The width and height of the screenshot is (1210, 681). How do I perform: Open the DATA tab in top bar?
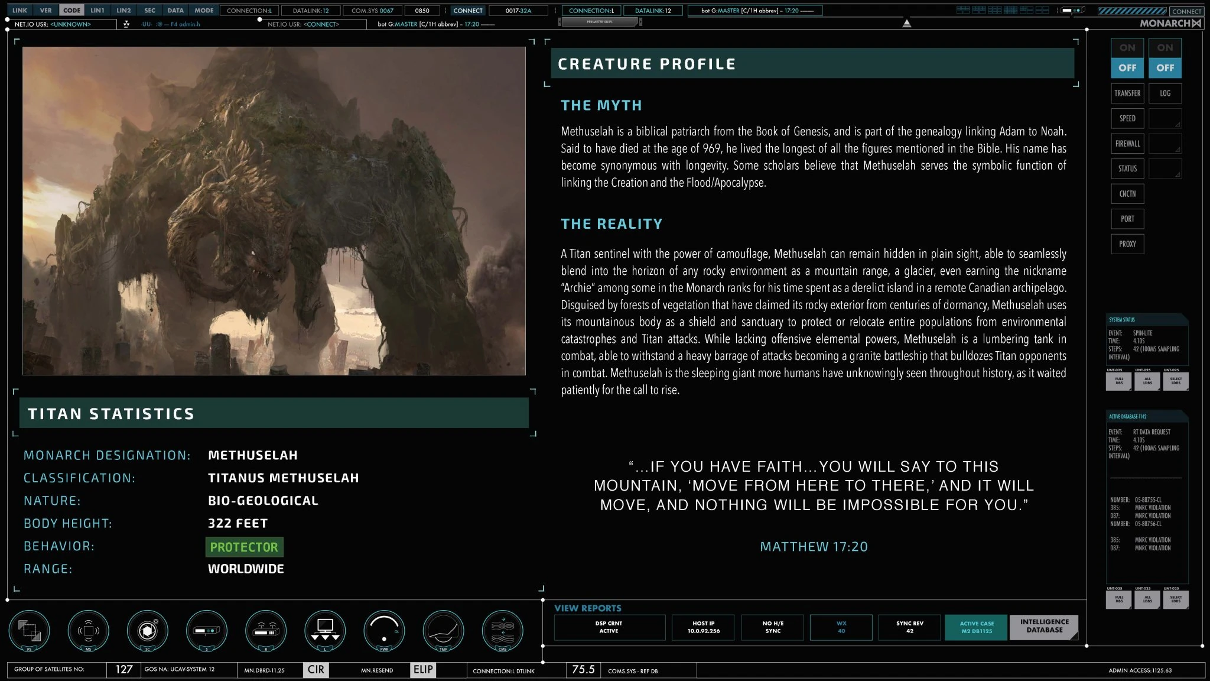coord(175,10)
